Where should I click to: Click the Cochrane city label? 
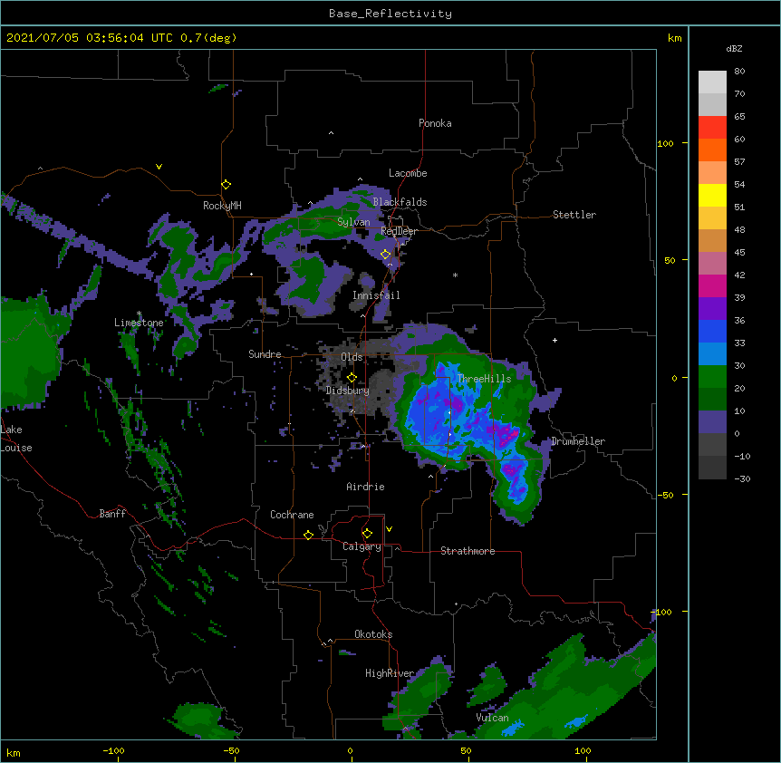tap(292, 515)
